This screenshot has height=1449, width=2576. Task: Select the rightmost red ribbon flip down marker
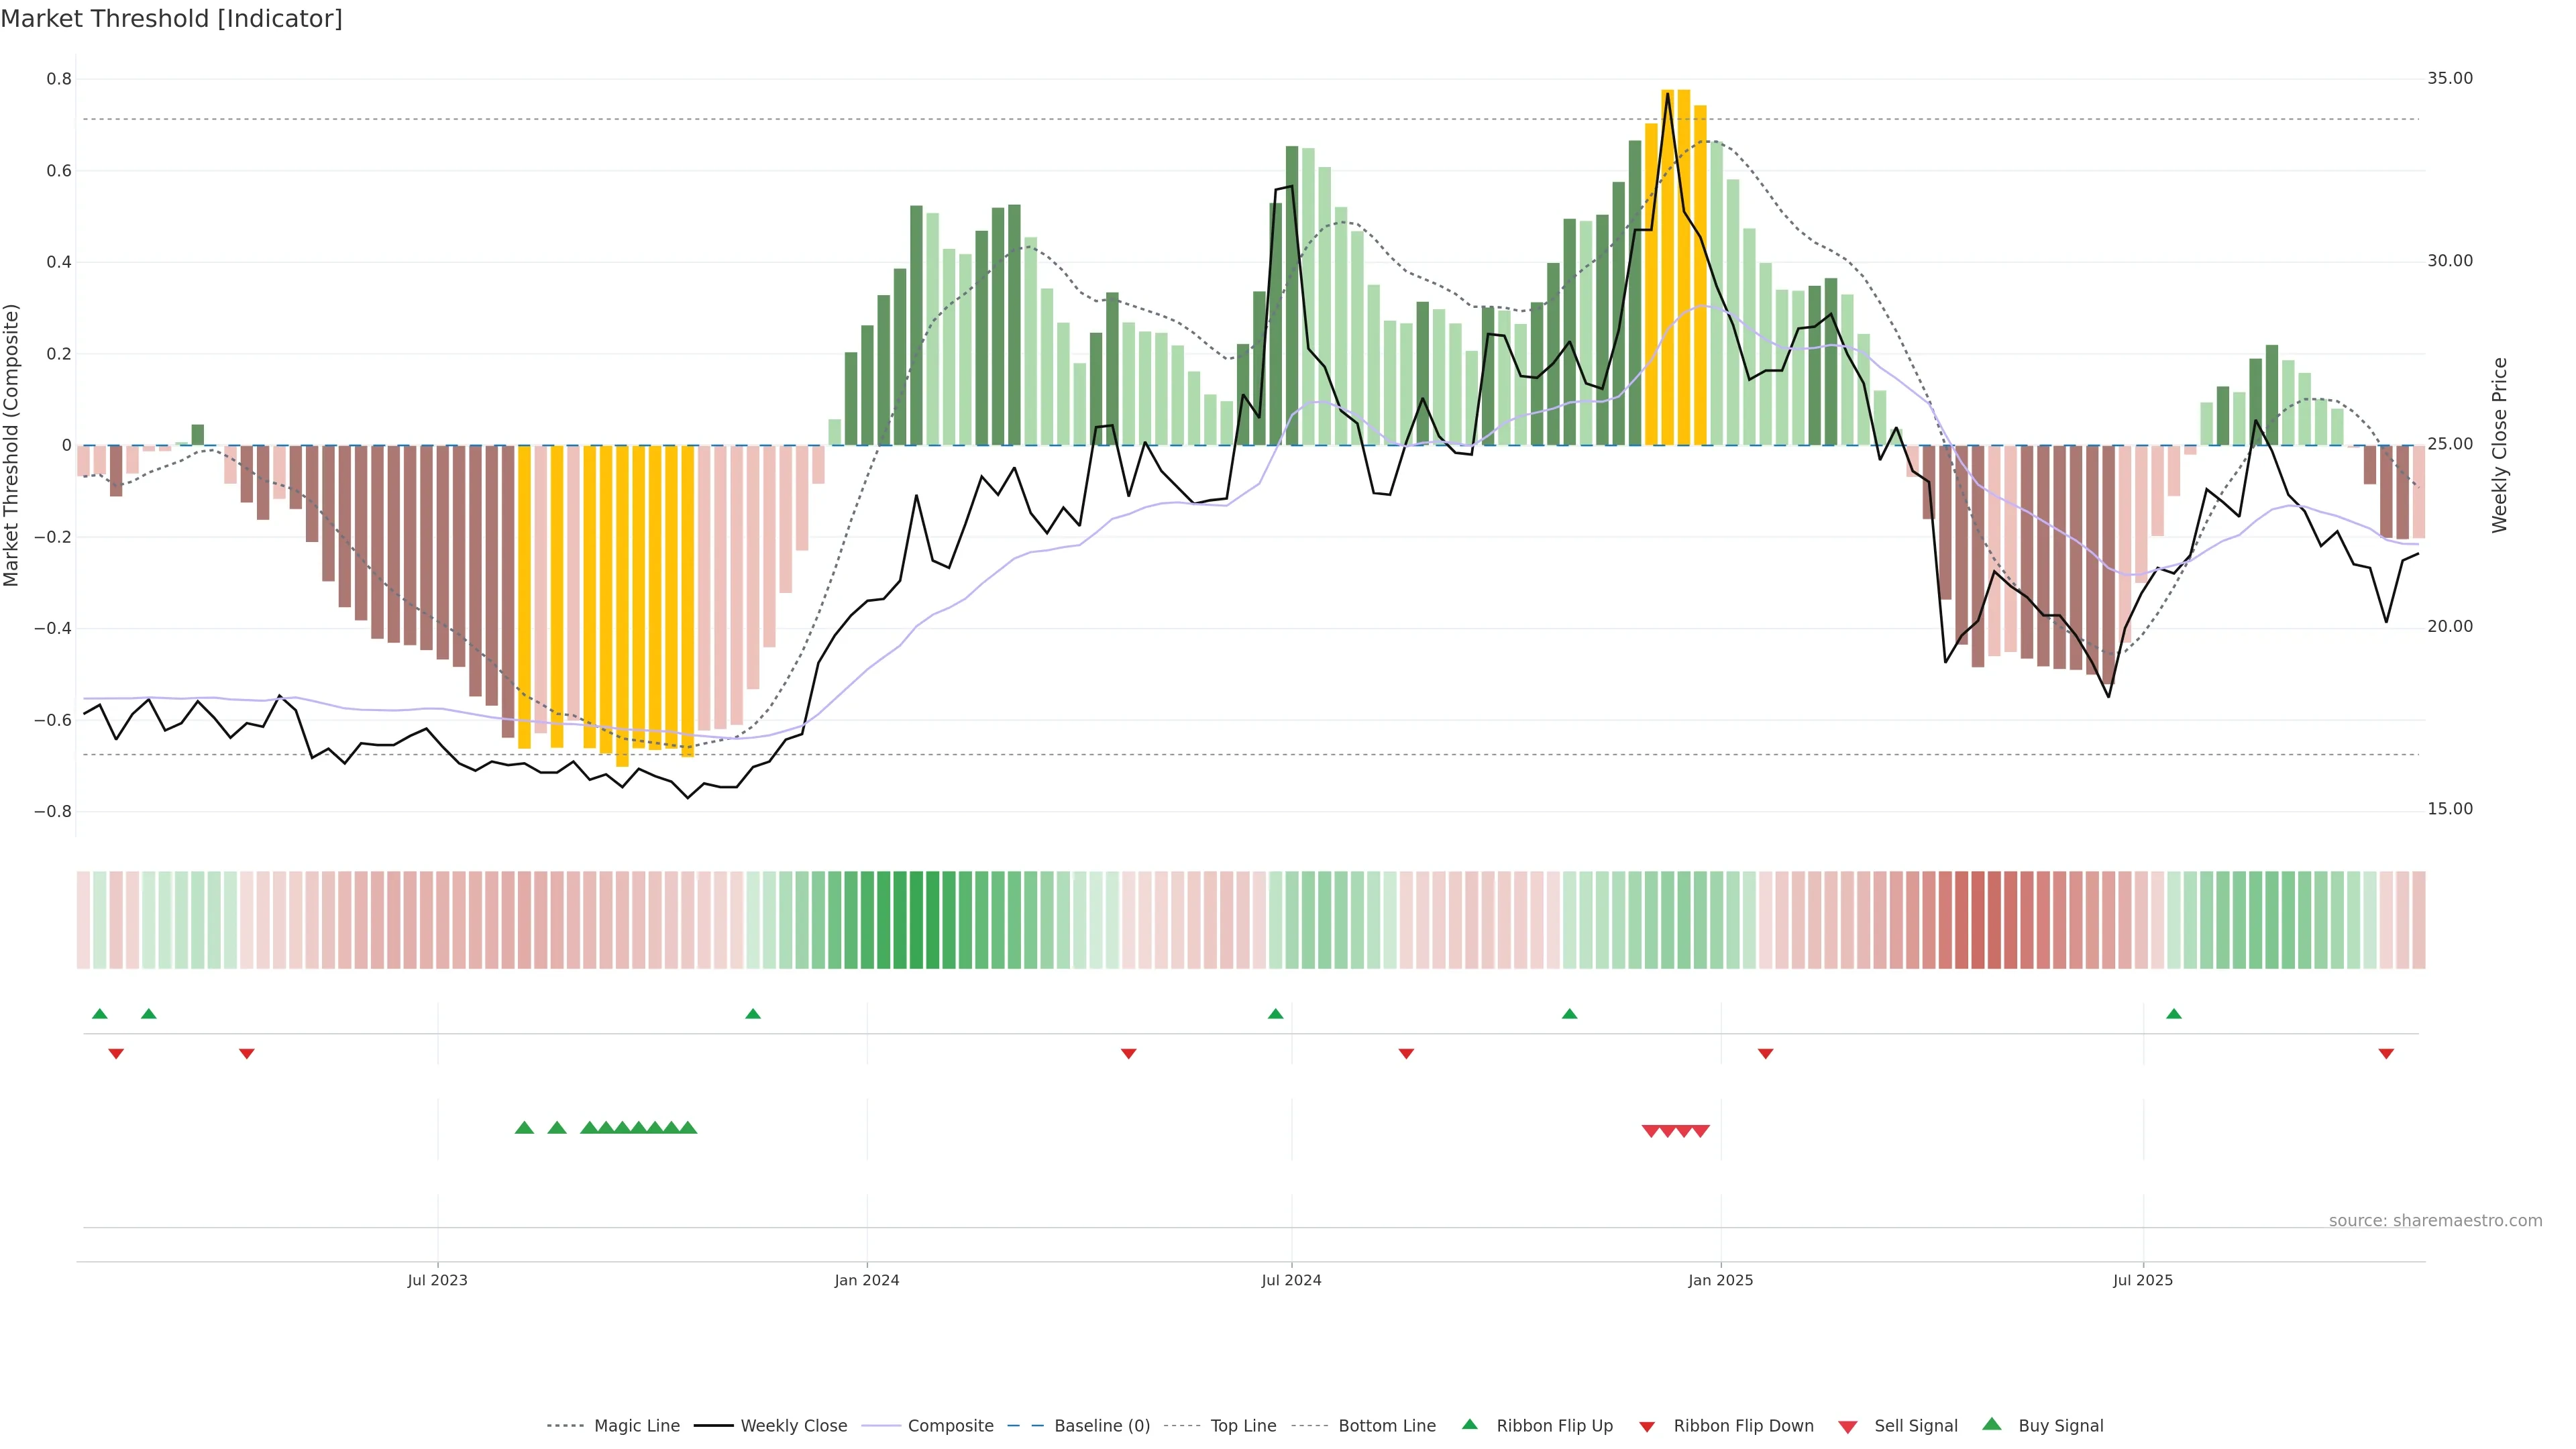[2386, 1054]
